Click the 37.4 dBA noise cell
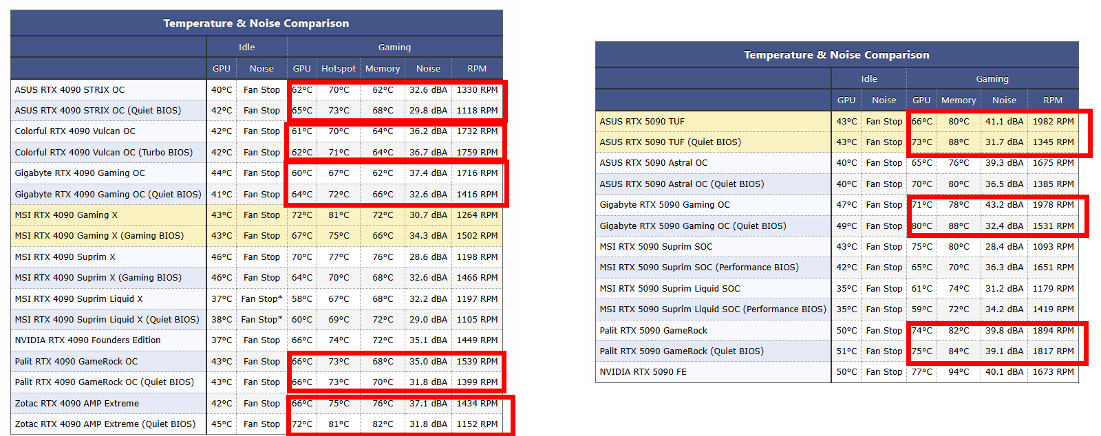This screenshot has height=436, width=1101. coord(428,173)
